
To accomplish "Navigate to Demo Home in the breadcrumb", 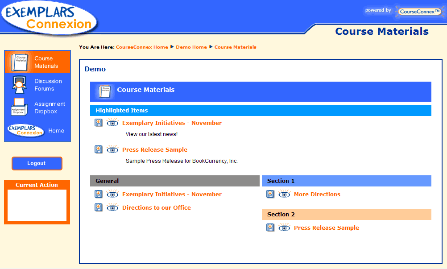I will click(x=191, y=47).
